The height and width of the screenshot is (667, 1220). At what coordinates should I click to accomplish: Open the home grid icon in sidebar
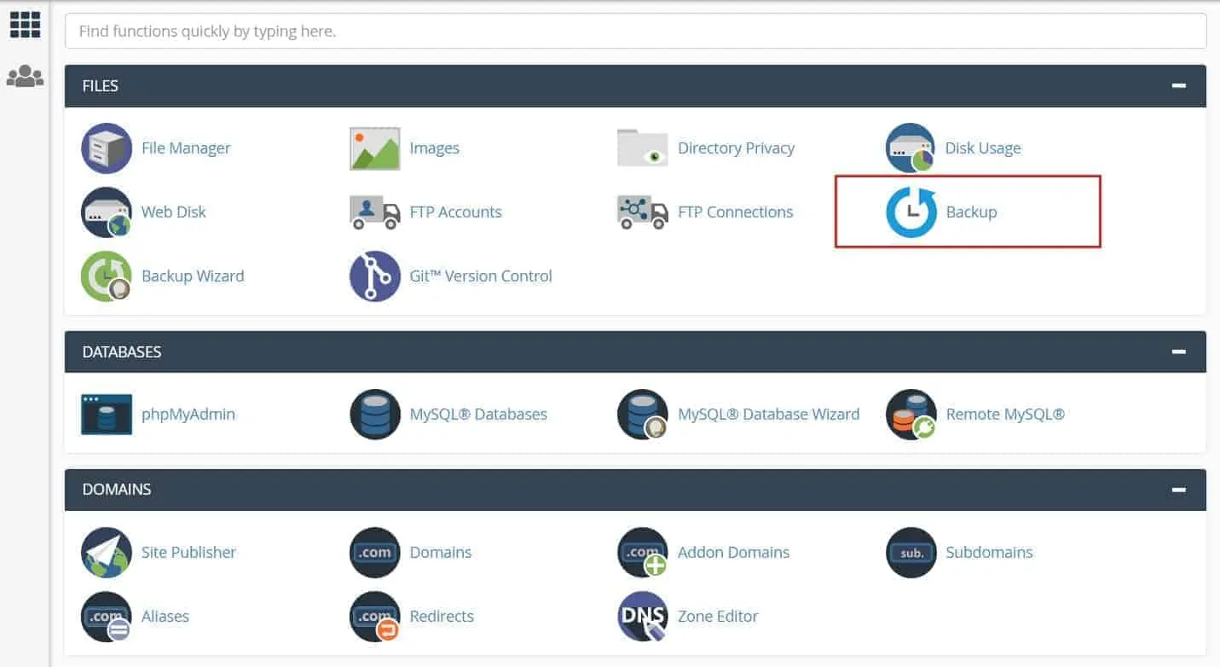tap(26, 25)
